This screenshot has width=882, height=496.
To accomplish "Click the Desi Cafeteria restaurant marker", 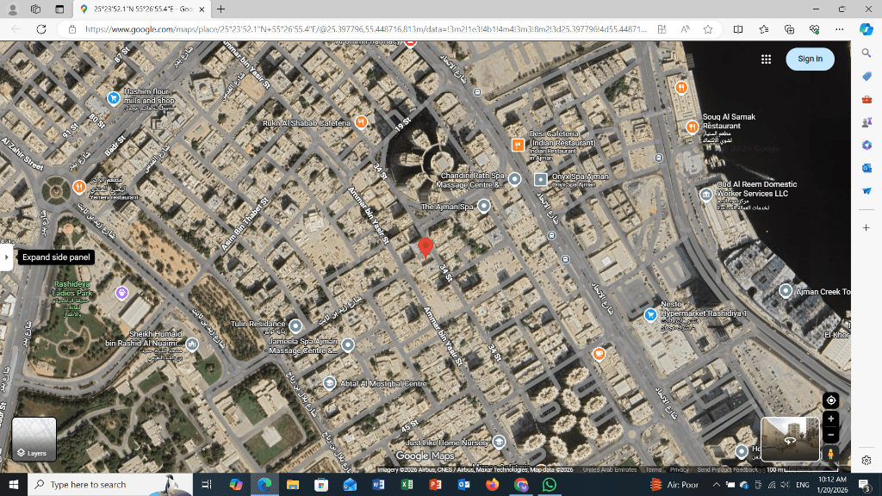I will click(x=518, y=145).
